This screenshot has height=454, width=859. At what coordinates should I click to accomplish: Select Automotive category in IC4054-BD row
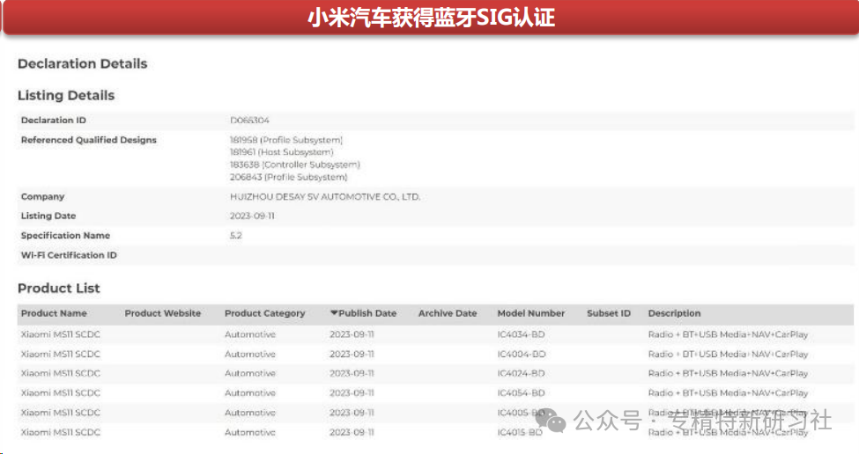coord(250,393)
